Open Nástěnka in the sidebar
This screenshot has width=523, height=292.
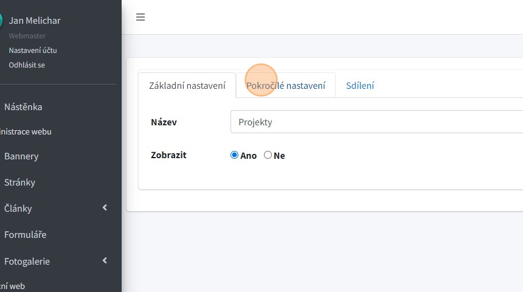tap(23, 107)
